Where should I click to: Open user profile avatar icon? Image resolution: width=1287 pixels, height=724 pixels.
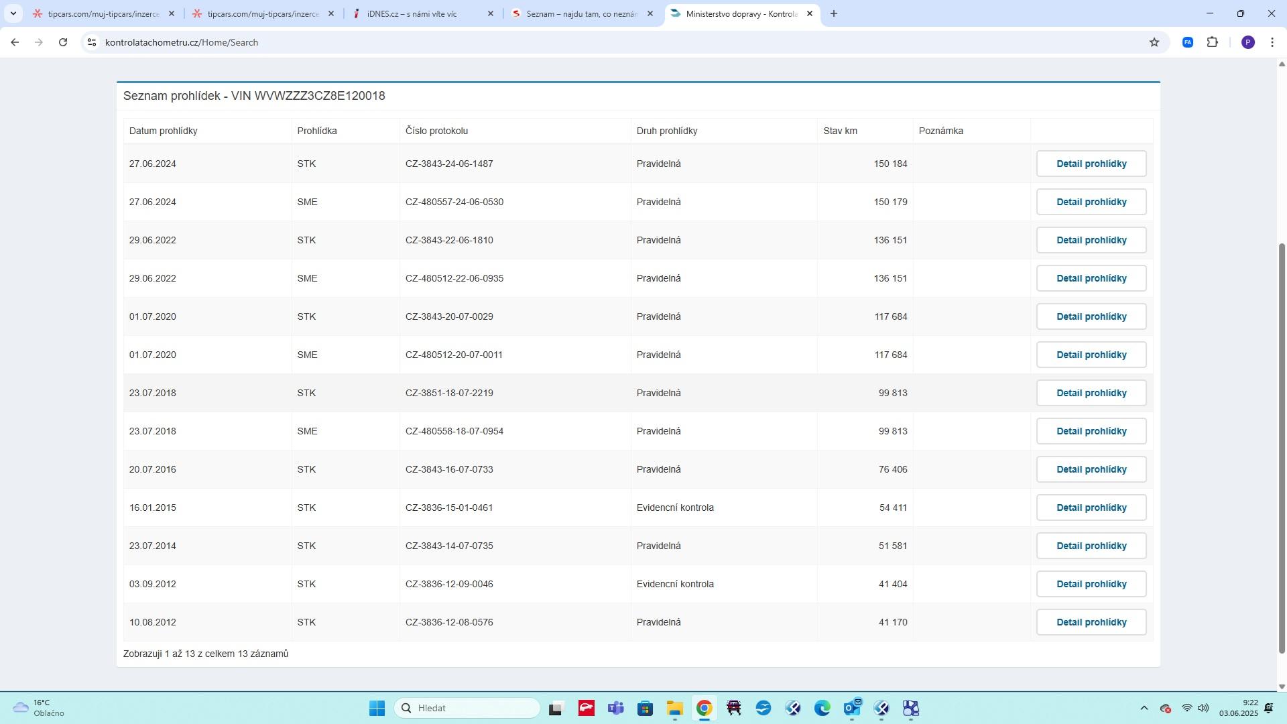(x=1247, y=42)
